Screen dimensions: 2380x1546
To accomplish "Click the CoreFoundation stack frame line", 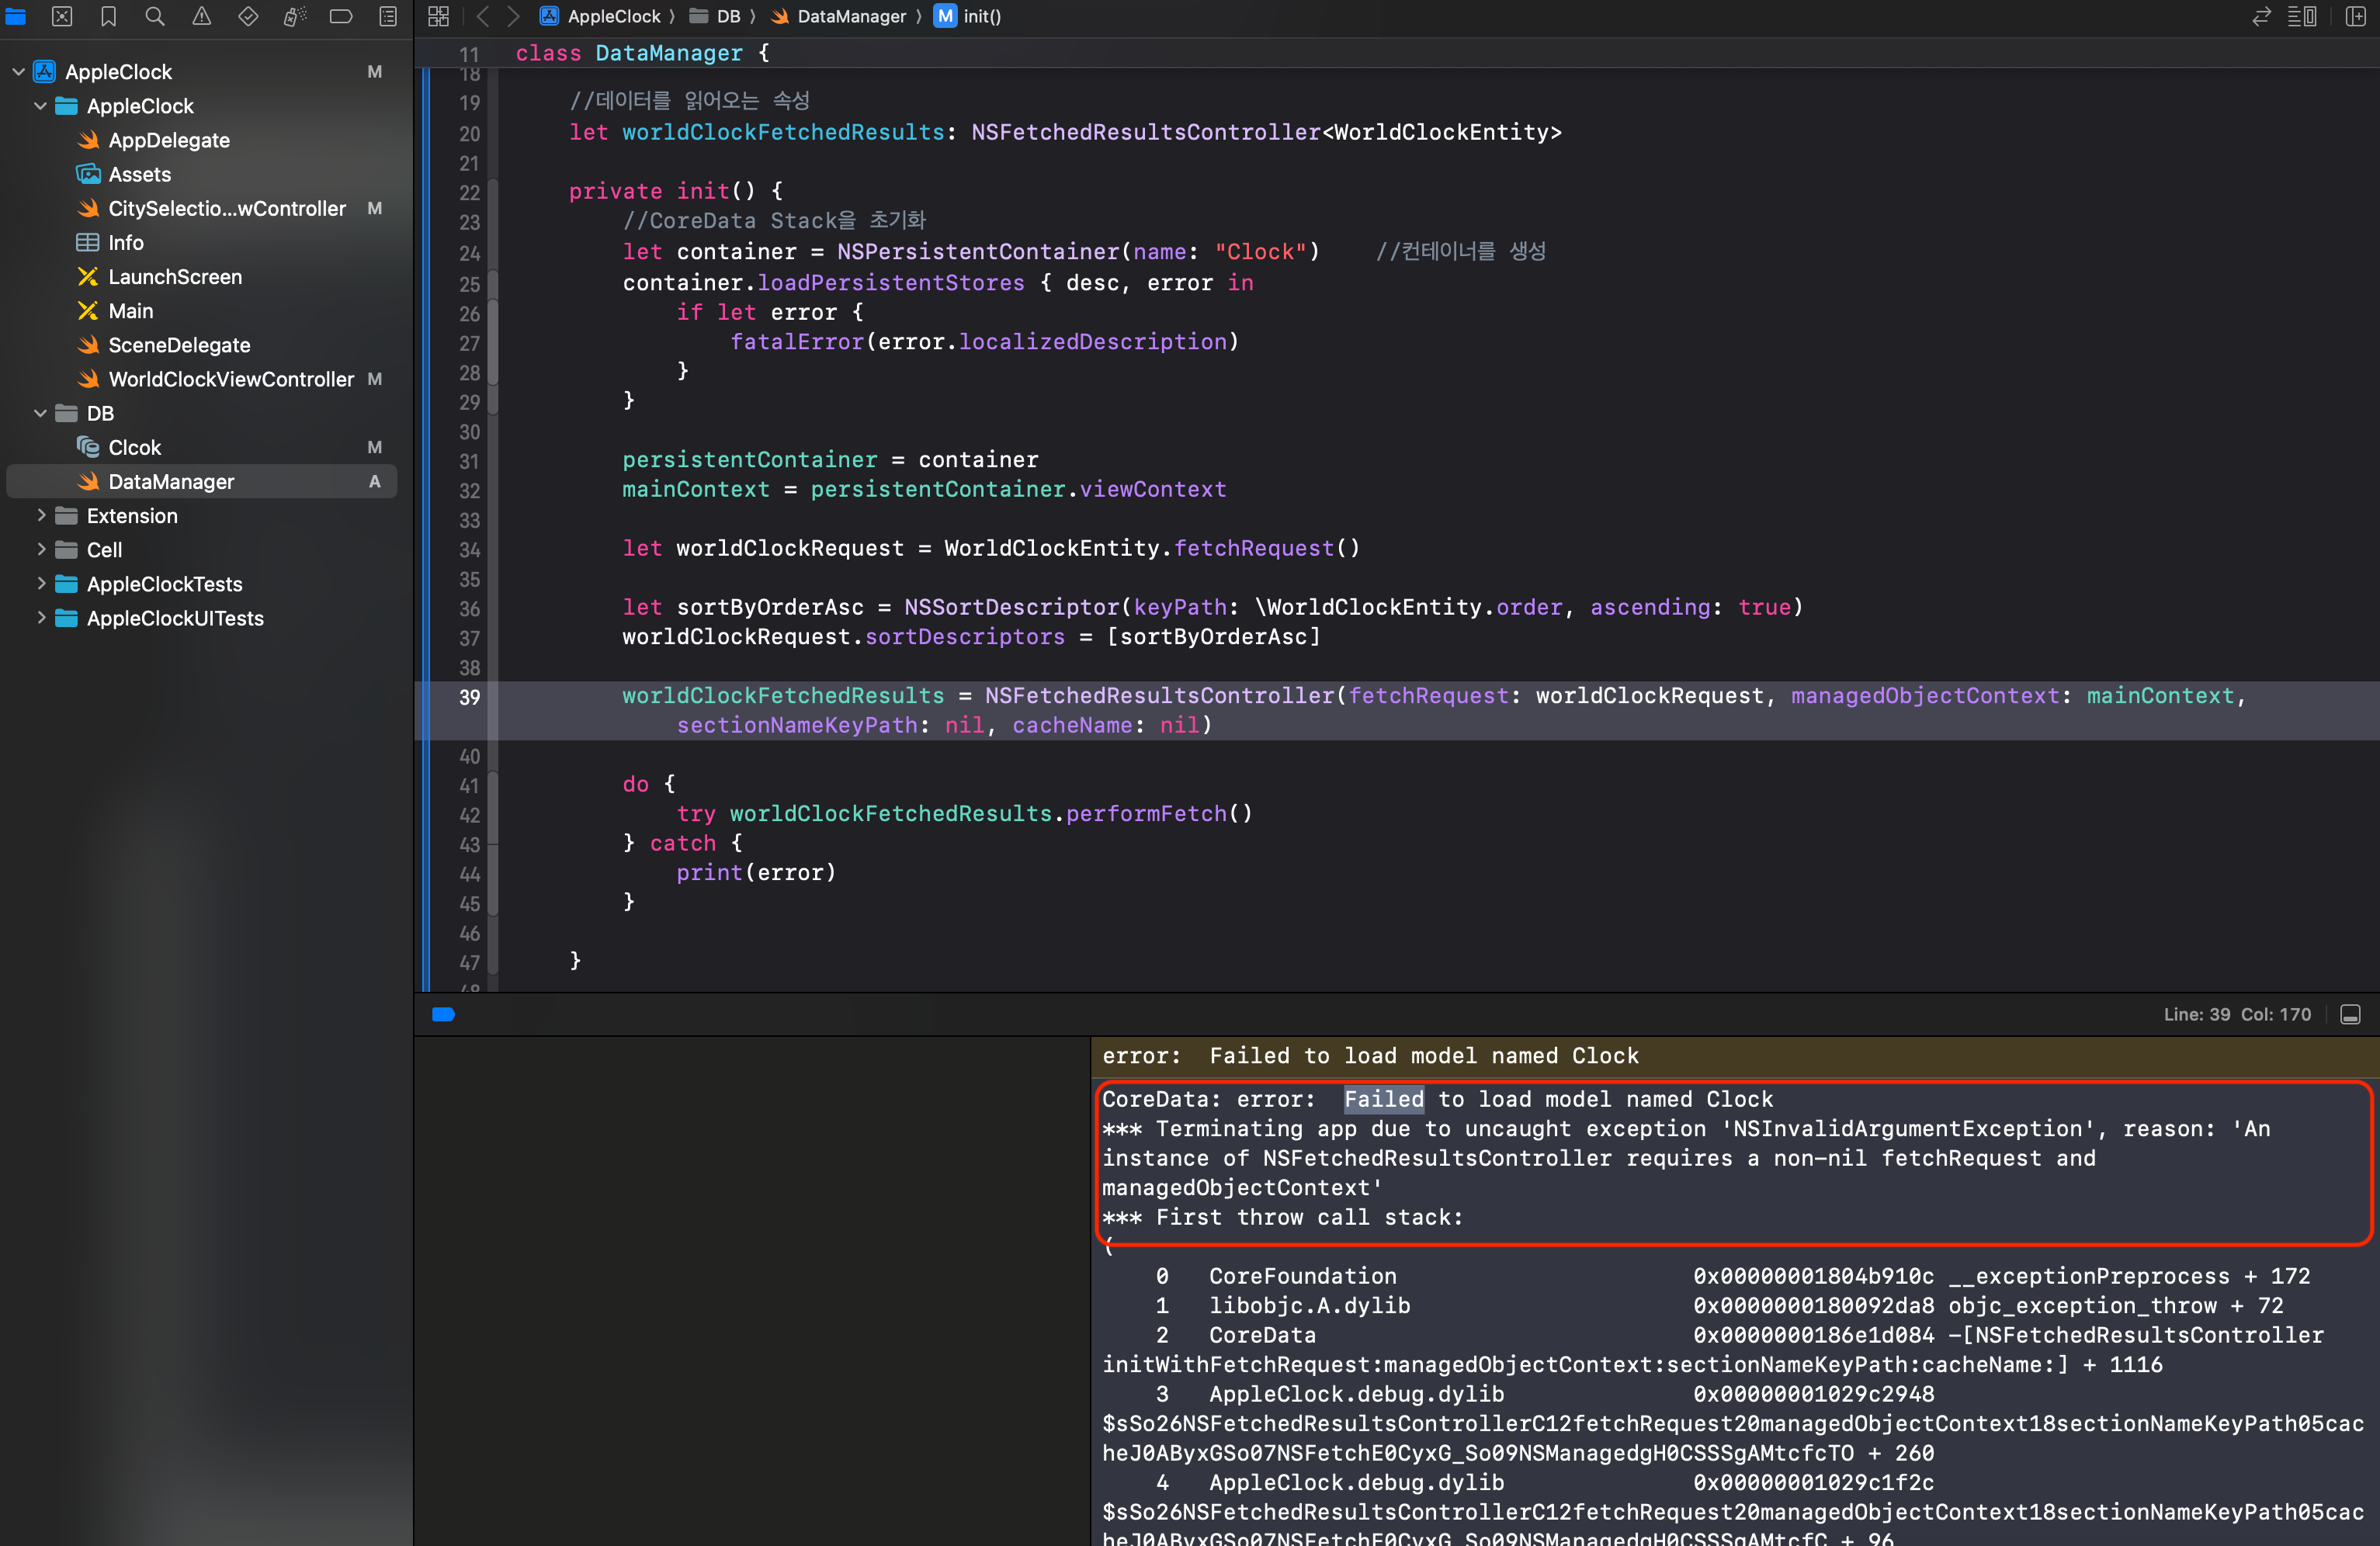I will click(1735, 1276).
